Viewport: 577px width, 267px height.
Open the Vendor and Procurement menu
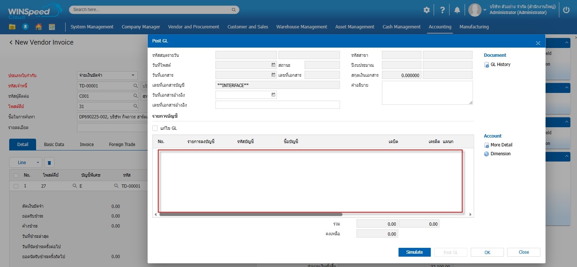pyautogui.click(x=193, y=27)
